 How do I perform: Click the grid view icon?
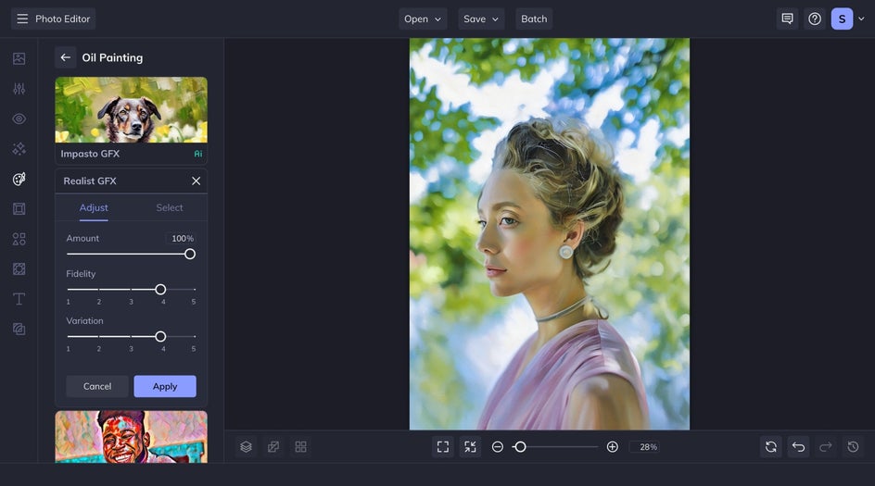point(300,447)
